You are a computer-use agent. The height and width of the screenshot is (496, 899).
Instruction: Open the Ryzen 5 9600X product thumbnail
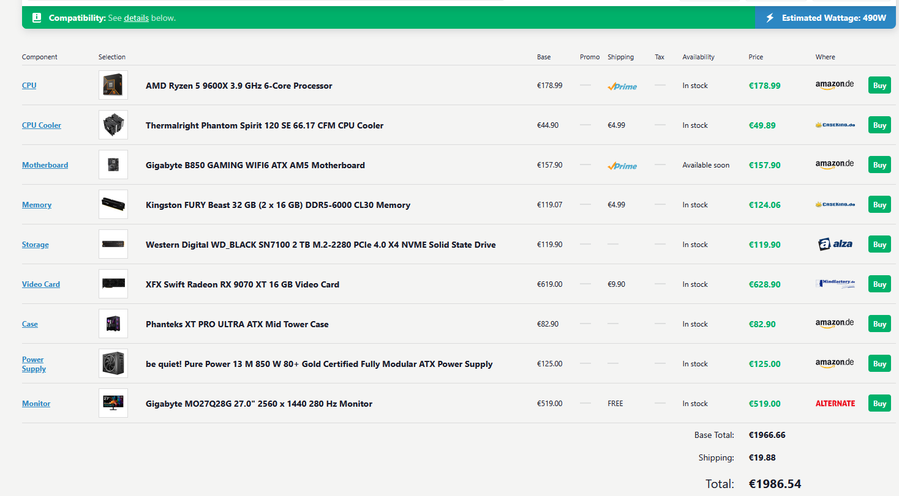click(x=113, y=85)
